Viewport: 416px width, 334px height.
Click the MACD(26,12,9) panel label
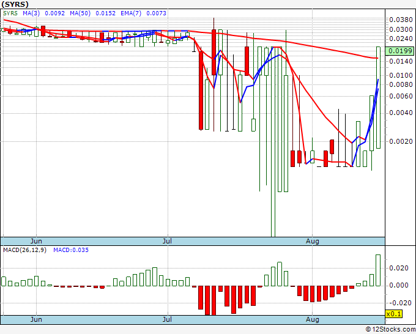(x=24, y=250)
